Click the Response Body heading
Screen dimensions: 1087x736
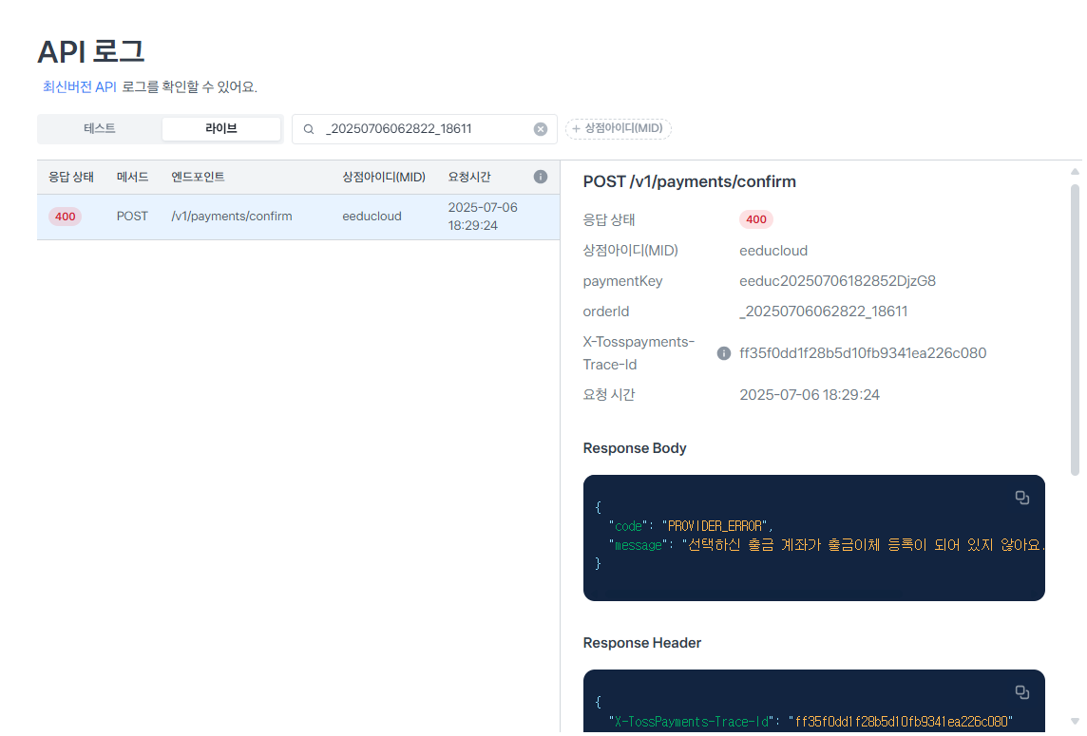click(x=635, y=448)
